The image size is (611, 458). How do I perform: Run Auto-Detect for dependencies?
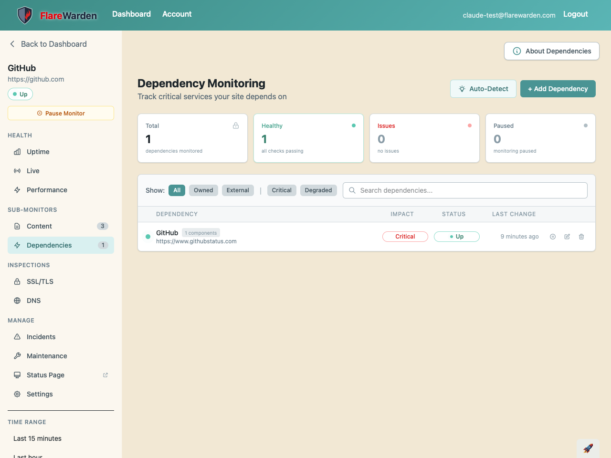click(483, 89)
